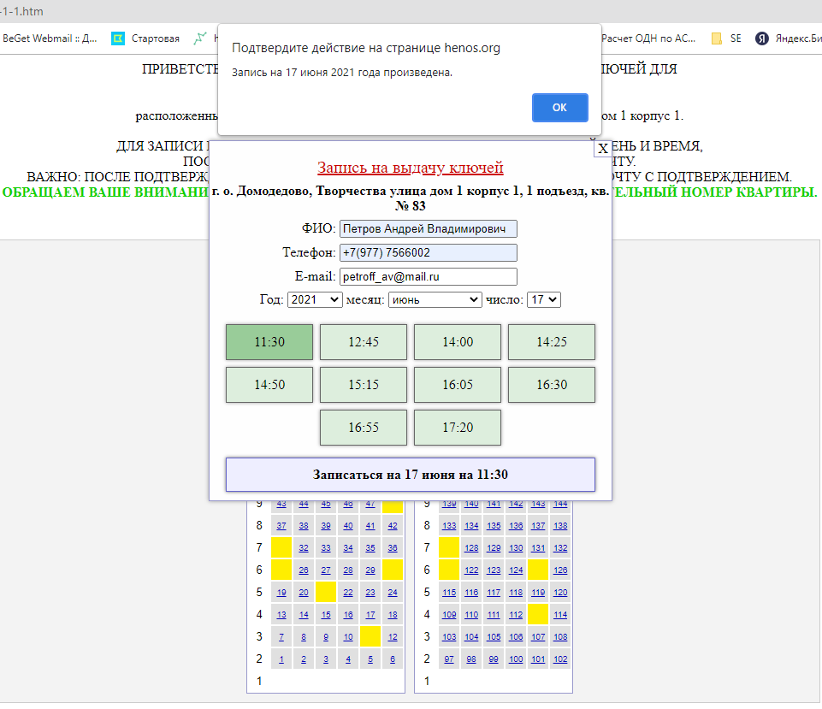
Task: Select the 14:00 time slot
Action: [x=458, y=342]
